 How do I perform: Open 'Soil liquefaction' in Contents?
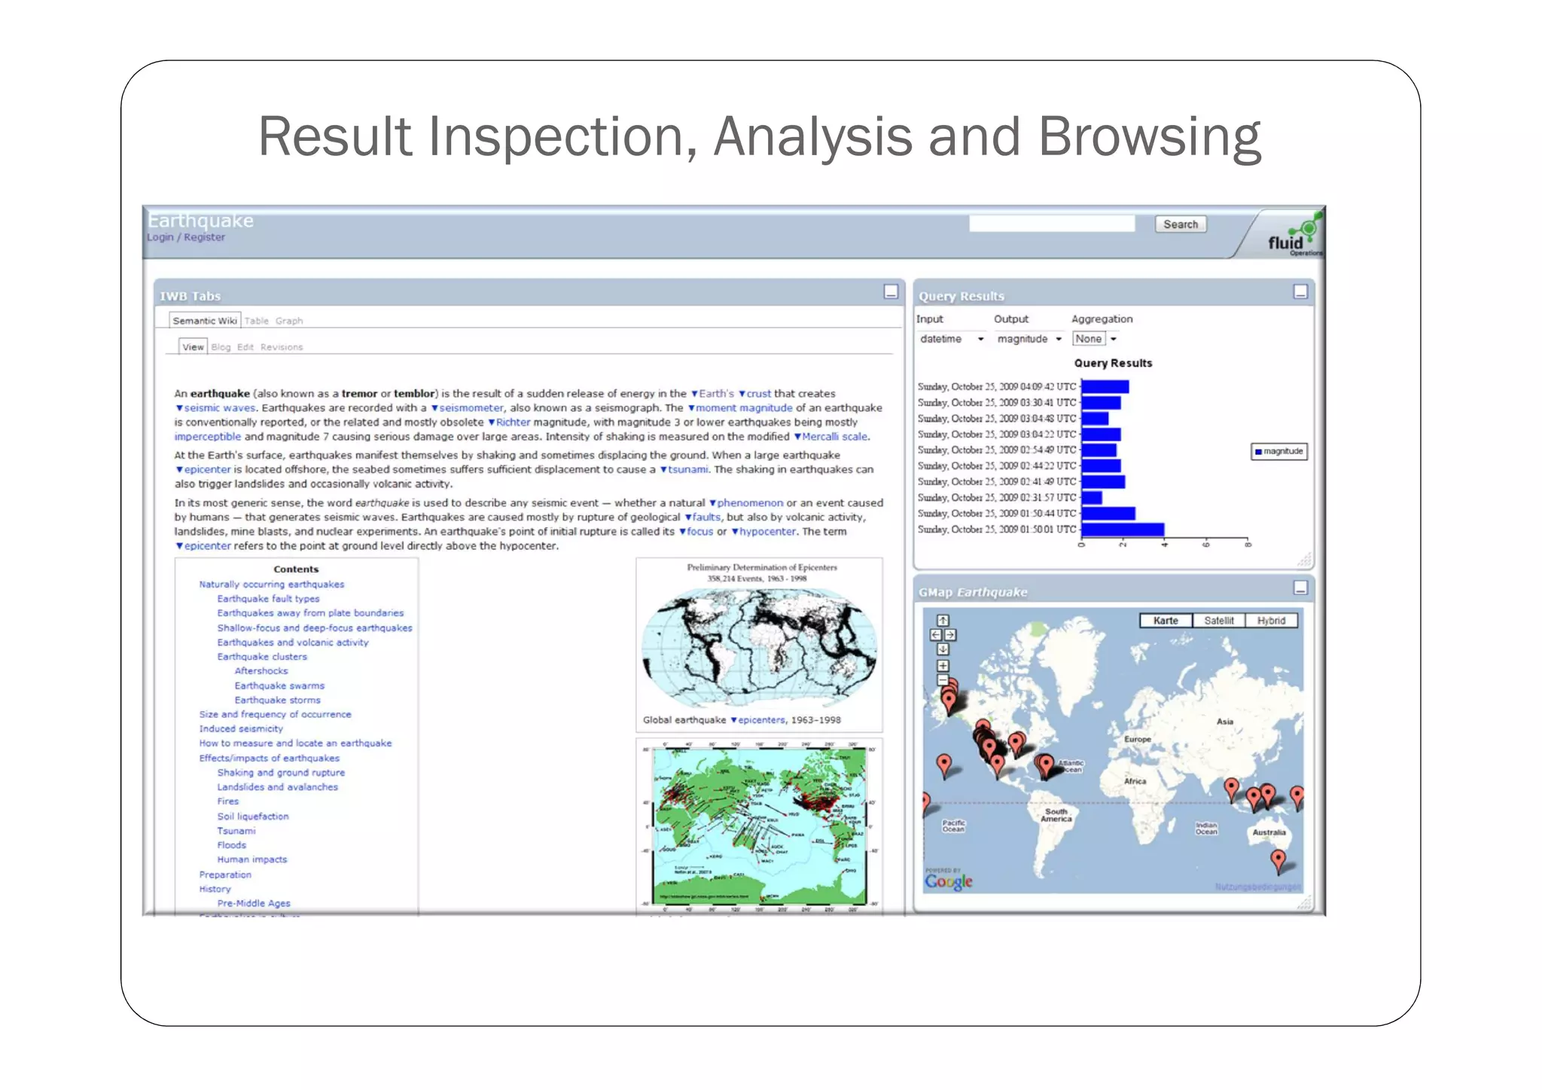point(253,817)
